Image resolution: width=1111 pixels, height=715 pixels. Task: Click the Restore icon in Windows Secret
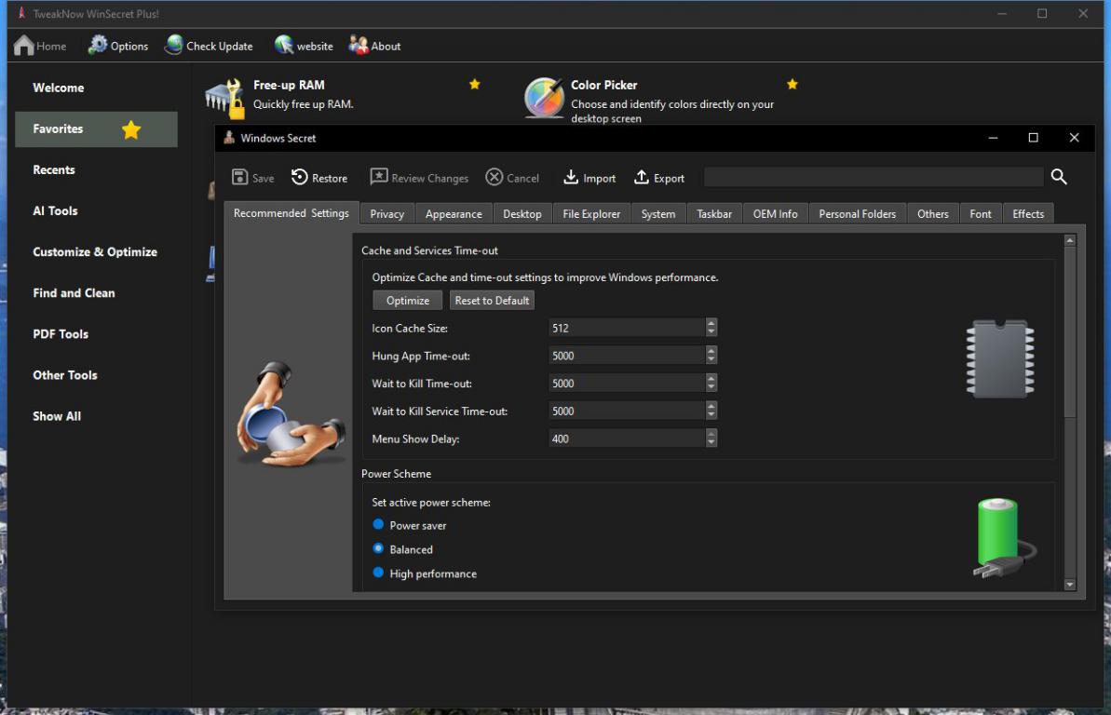pos(300,178)
